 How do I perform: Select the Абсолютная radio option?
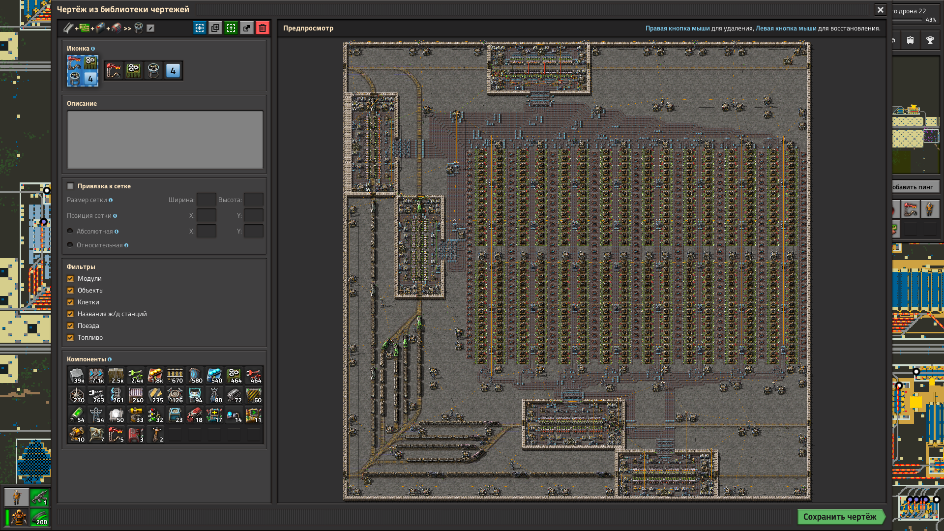(70, 231)
